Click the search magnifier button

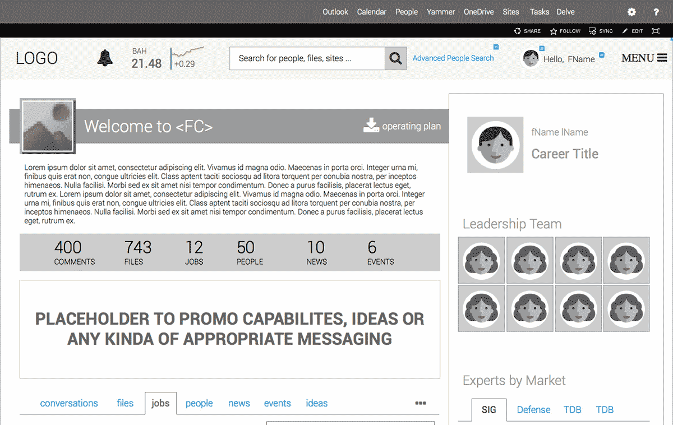pyautogui.click(x=395, y=58)
